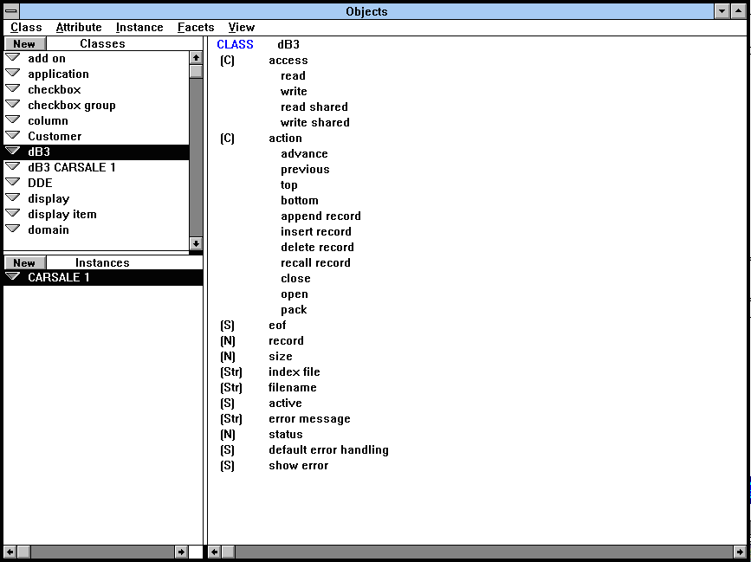This screenshot has height=562, width=751.
Task: Expand the 'add on' class triangle
Action: point(13,57)
